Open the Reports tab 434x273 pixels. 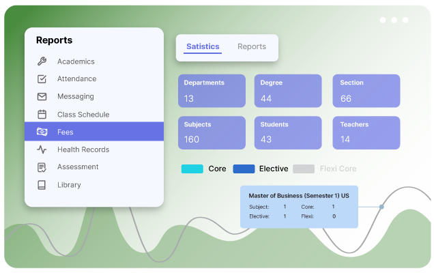pos(252,47)
